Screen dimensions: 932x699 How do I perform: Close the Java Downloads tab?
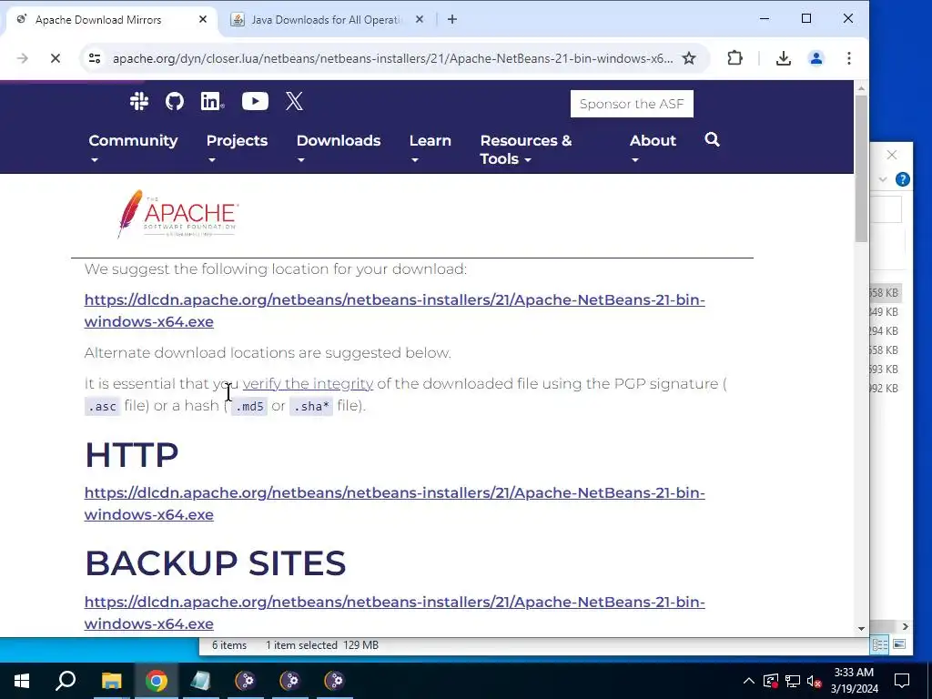(420, 20)
